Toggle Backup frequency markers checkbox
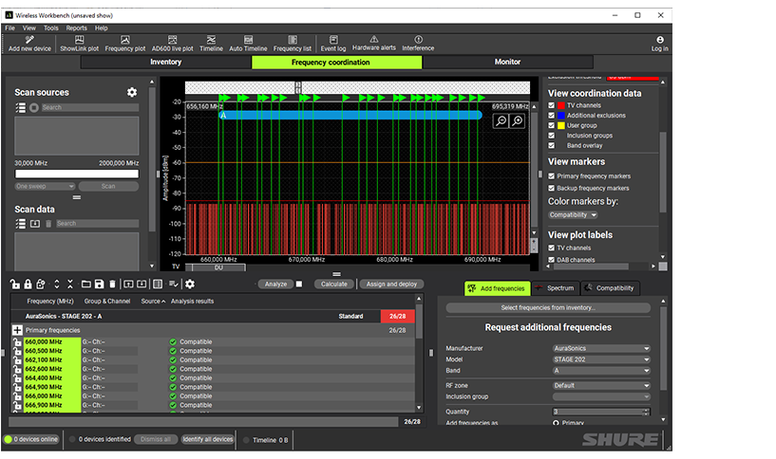 [552, 188]
